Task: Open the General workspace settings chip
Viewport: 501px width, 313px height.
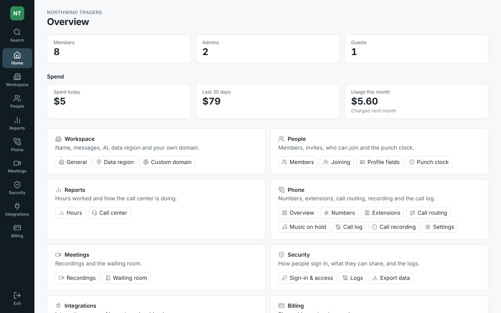Action: click(73, 162)
